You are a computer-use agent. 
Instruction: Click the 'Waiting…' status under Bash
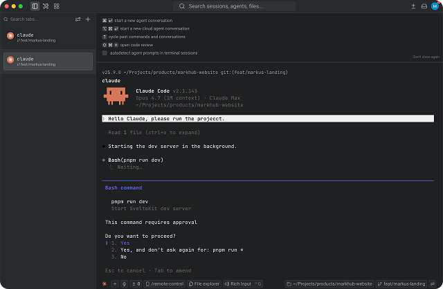[129, 167]
